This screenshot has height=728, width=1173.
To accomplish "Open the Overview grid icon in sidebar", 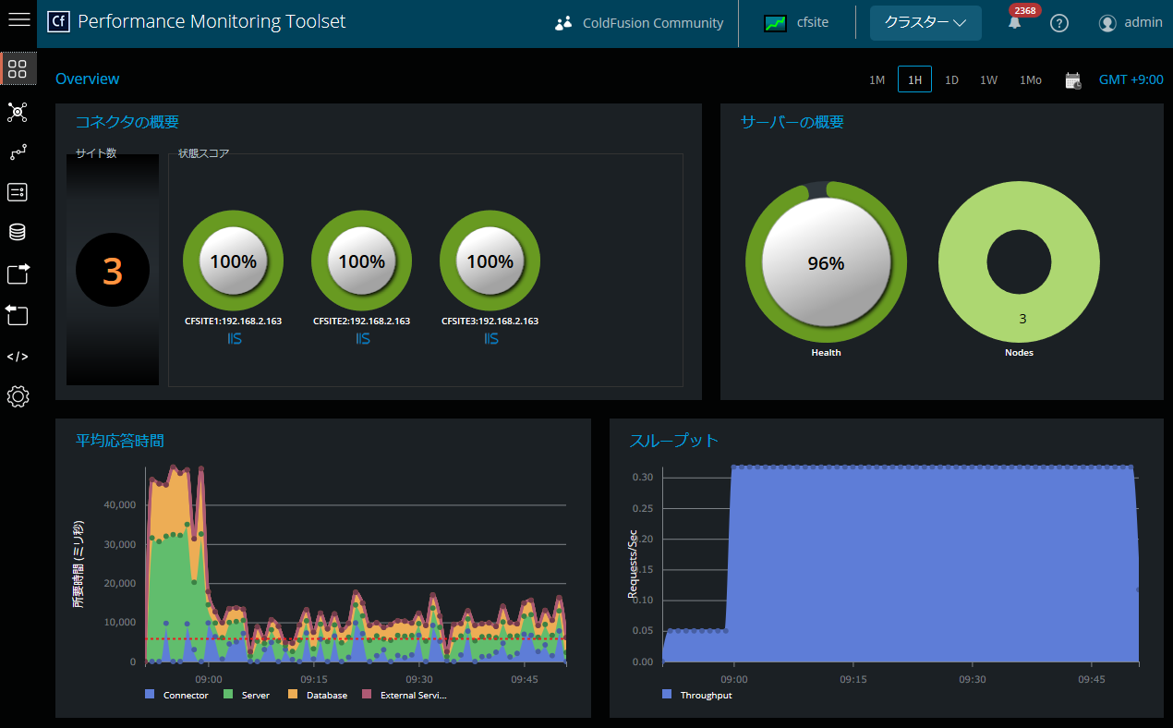I will (18, 69).
